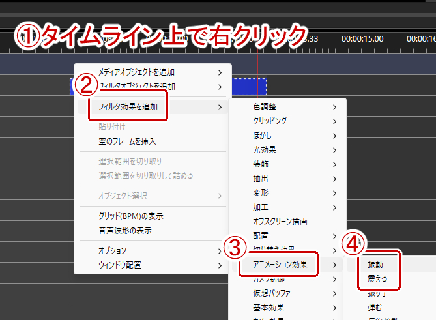Open 仮想バッファ filter category
Image resolution: width=436 pixels, height=320 pixels.
click(x=287, y=293)
